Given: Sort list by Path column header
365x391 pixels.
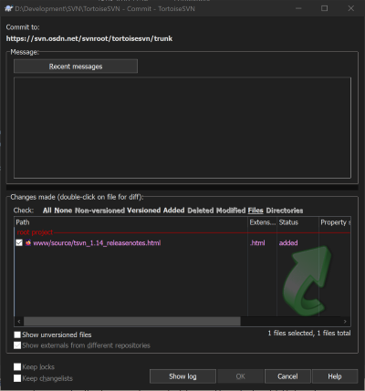Looking at the screenshot, I should click(130, 222).
